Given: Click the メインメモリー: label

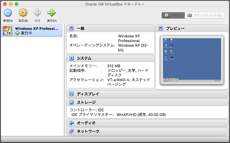Looking at the screenshot, I should pos(83,66).
